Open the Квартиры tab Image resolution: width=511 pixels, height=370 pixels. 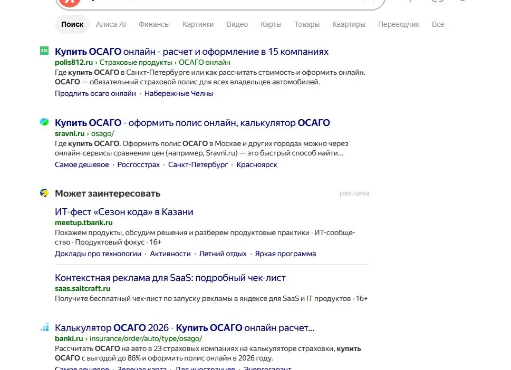pos(349,24)
